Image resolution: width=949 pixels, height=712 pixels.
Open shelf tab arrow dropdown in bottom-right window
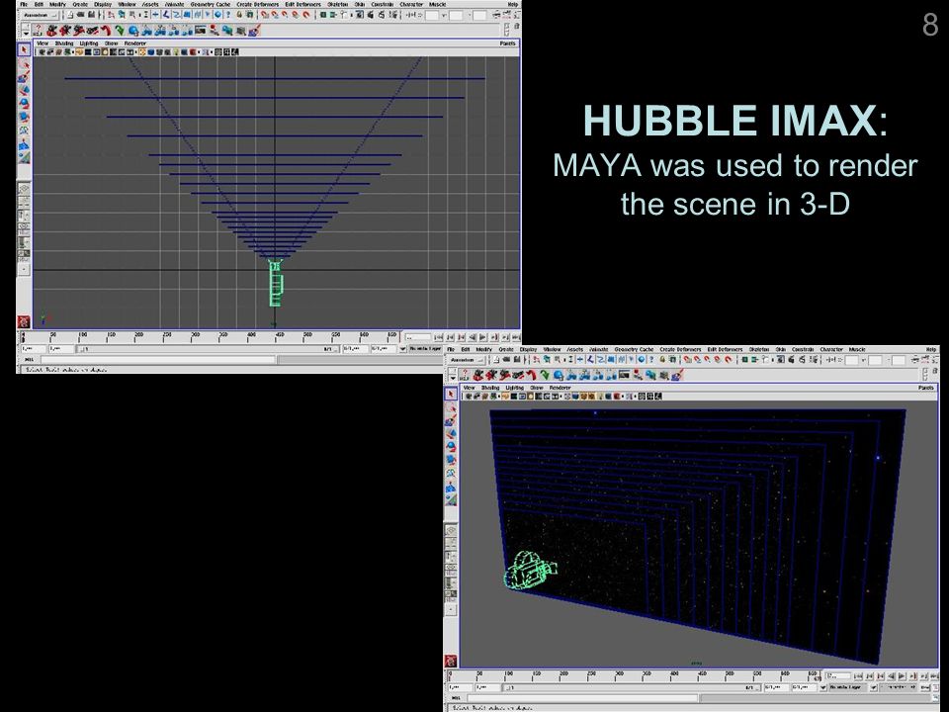point(453,378)
